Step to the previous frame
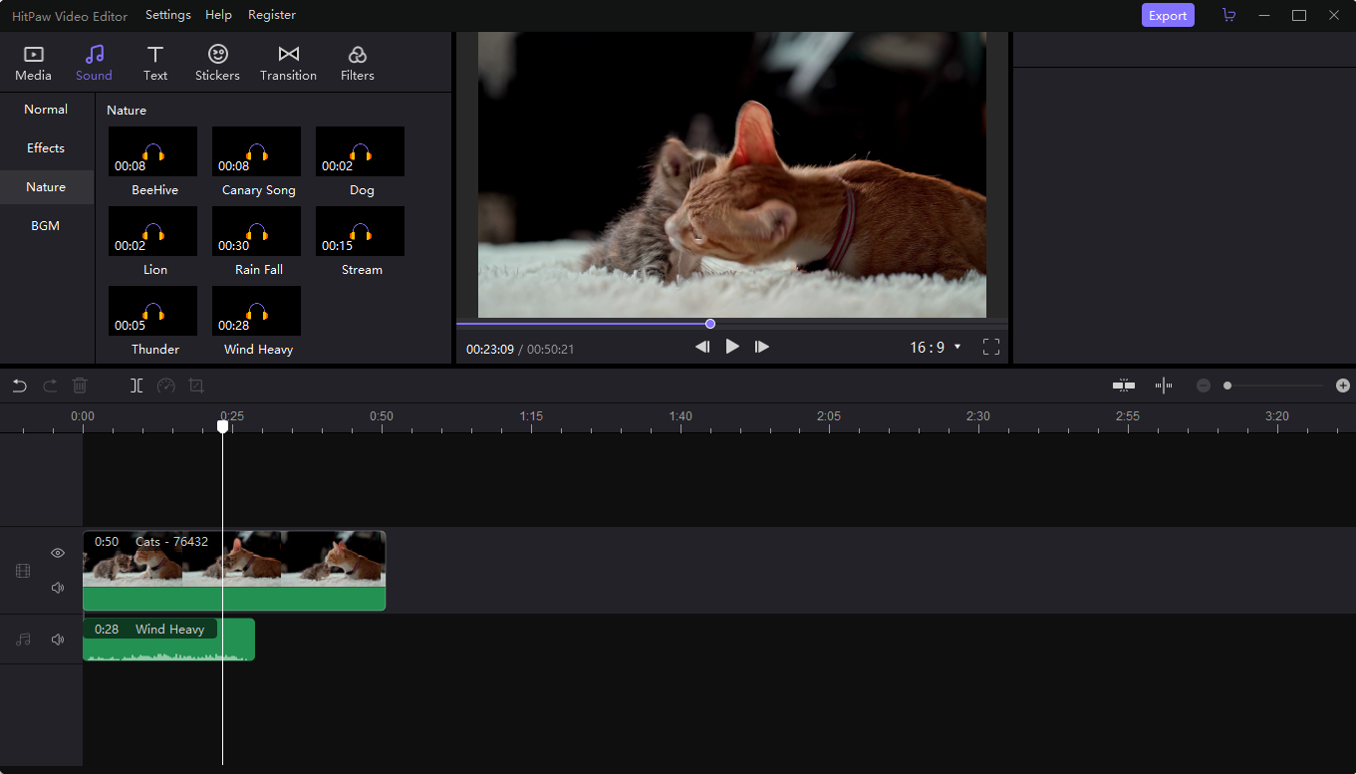The width and height of the screenshot is (1356, 774). [702, 347]
